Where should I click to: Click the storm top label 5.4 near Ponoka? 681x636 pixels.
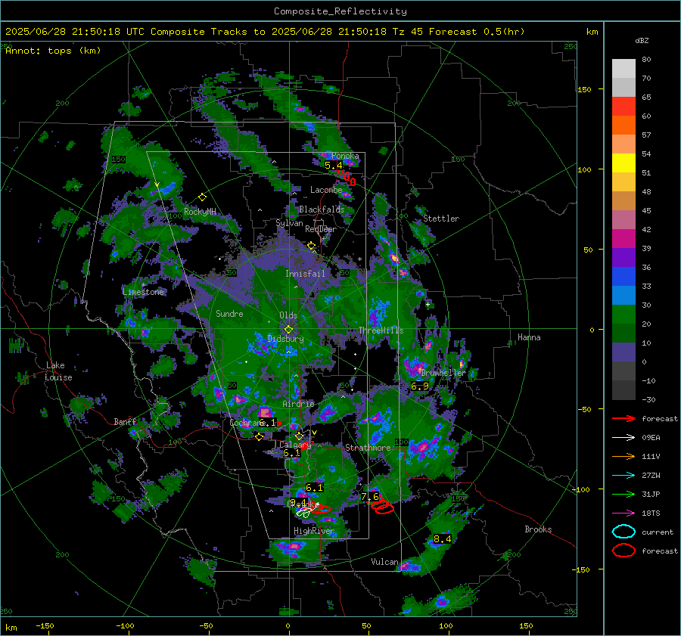[x=333, y=166]
